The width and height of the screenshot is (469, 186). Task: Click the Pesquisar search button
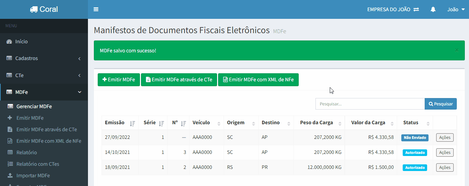440,104
